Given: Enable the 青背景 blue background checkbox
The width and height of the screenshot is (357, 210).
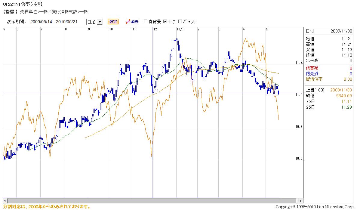Looking at the screenshot, I should point(146,22).
